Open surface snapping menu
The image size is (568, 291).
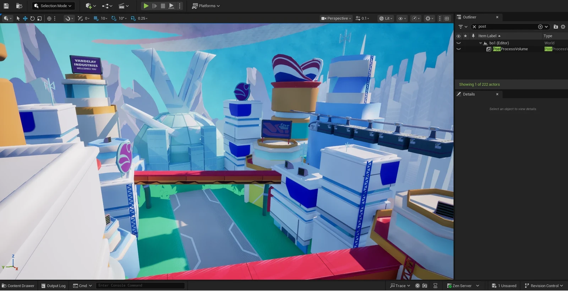(69, 18)
